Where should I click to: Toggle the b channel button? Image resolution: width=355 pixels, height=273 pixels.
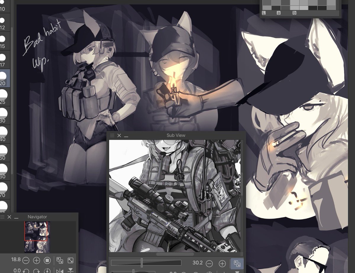coord(294,13)
